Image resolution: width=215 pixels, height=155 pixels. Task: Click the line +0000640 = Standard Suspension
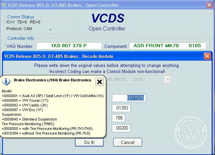[29, 119]
